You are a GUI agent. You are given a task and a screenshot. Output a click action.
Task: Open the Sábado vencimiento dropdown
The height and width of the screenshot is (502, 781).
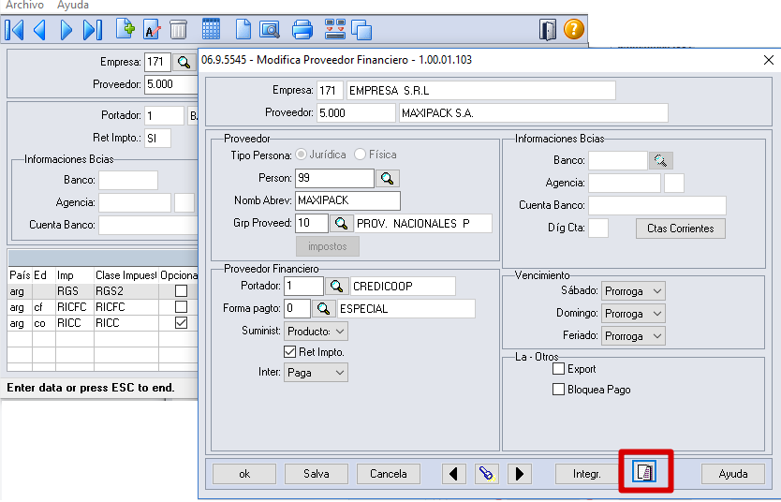pyautogui.click(x=633, y=291)
